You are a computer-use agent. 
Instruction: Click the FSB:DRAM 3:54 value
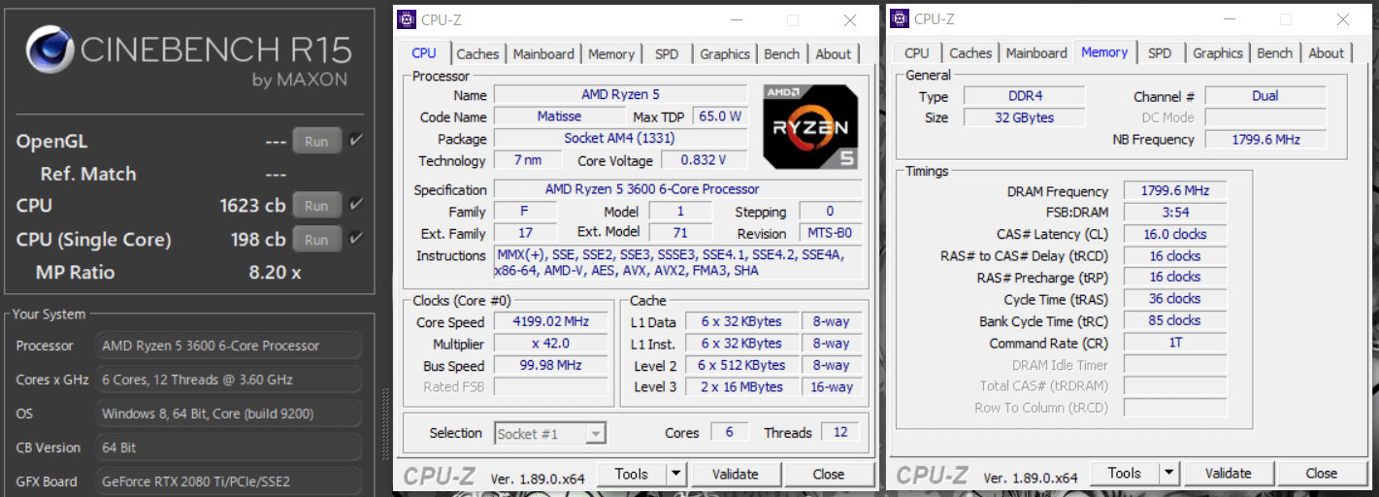(x=1175, y=213)
